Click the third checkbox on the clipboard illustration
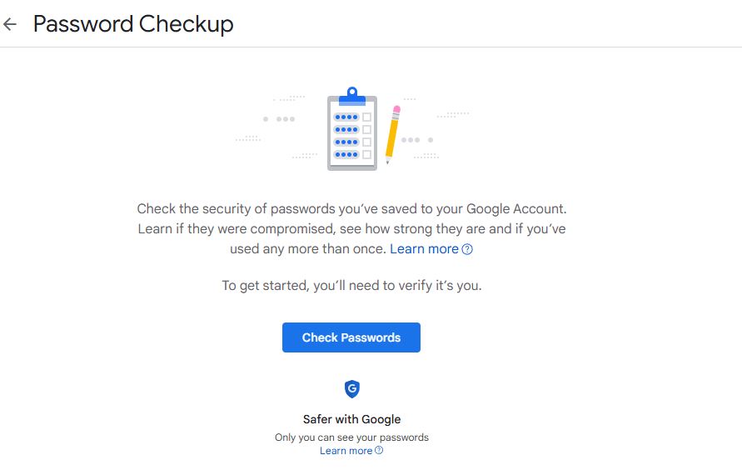742x475 pixels. point(366,142)
